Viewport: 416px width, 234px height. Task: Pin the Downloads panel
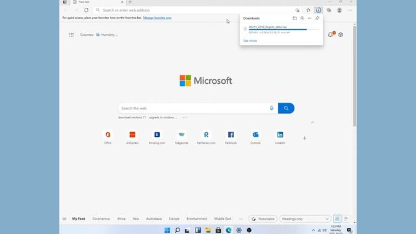pos(317,18)
